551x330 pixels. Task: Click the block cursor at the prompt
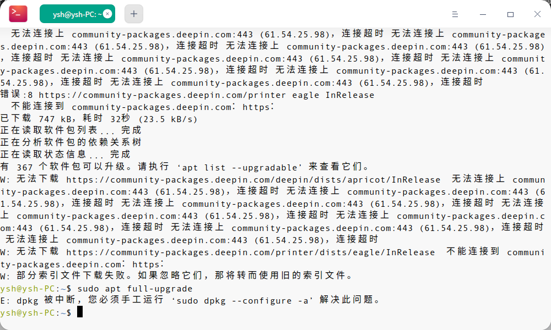pyautogui.click(x=80, y=312)
